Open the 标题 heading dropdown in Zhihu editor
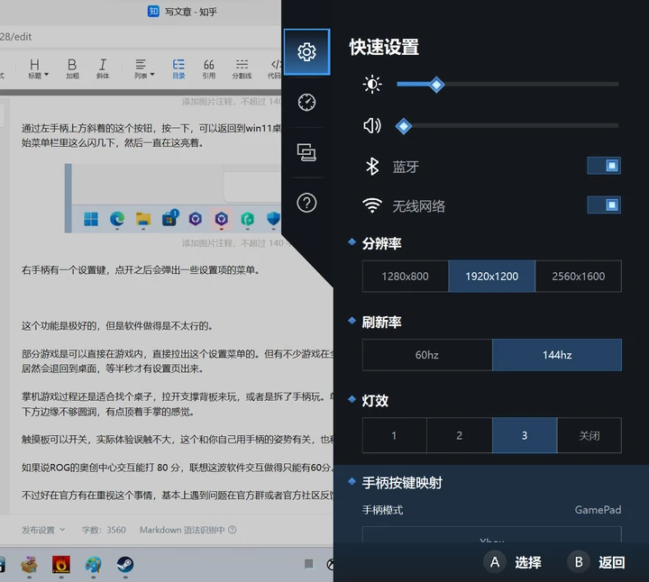The width and height of the screenshot is (649, 582). point(38,68)
